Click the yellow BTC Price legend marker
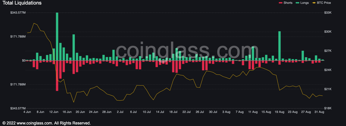Image resolution: width=346 pixels, height=126 pixels. coord(314,3)
